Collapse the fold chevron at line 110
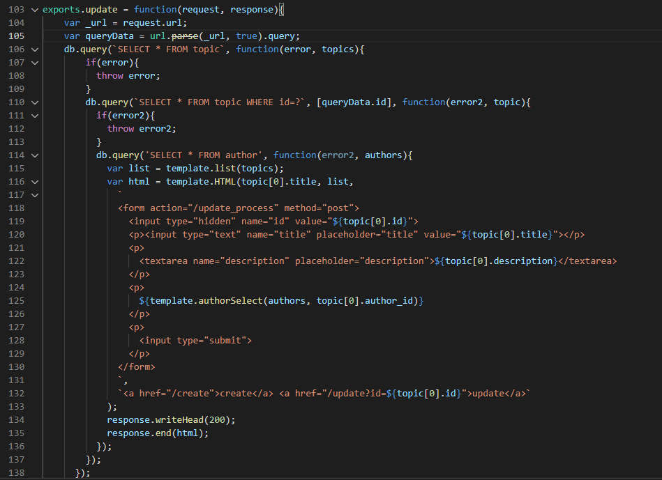662x480 pixels. tap(35, 102)
